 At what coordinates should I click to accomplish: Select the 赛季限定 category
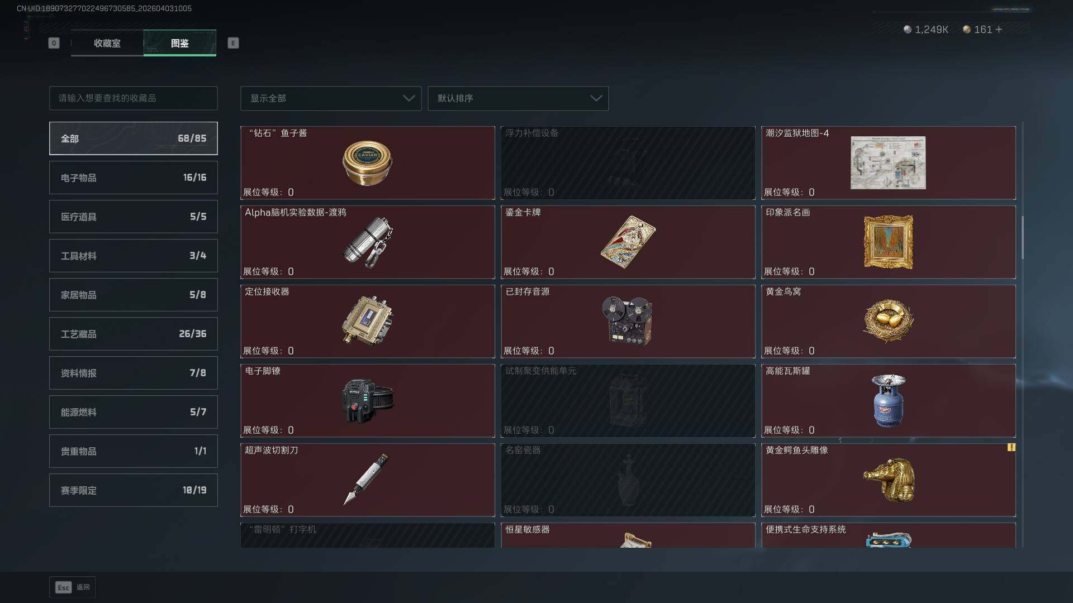coord(134,490)
